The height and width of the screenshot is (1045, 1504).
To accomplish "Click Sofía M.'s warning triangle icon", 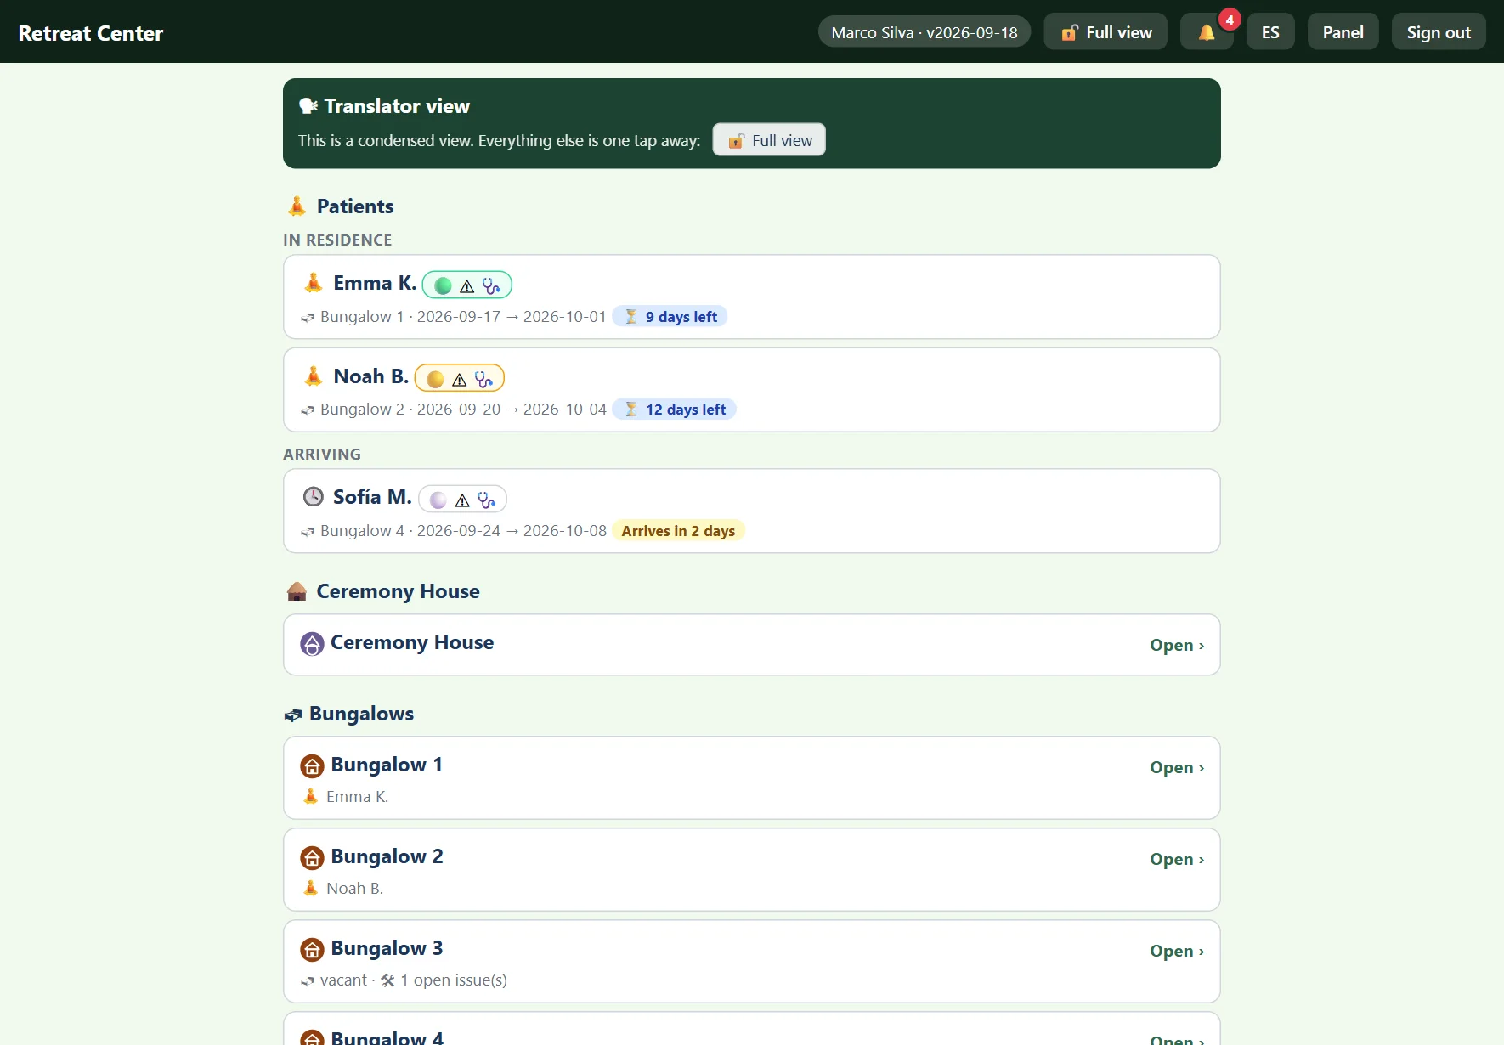I will coord(462,500).
